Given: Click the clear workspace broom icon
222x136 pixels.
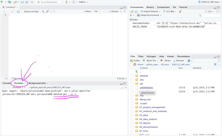Looking at the screenshot, I should pyautogui.click(x=180, y=11).
